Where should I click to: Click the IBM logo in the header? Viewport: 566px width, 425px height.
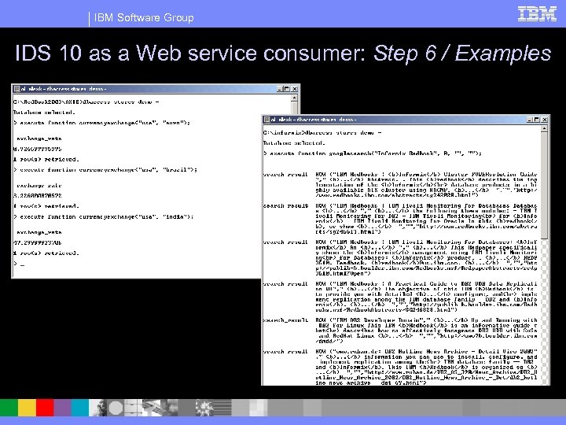tap(537, 13)
